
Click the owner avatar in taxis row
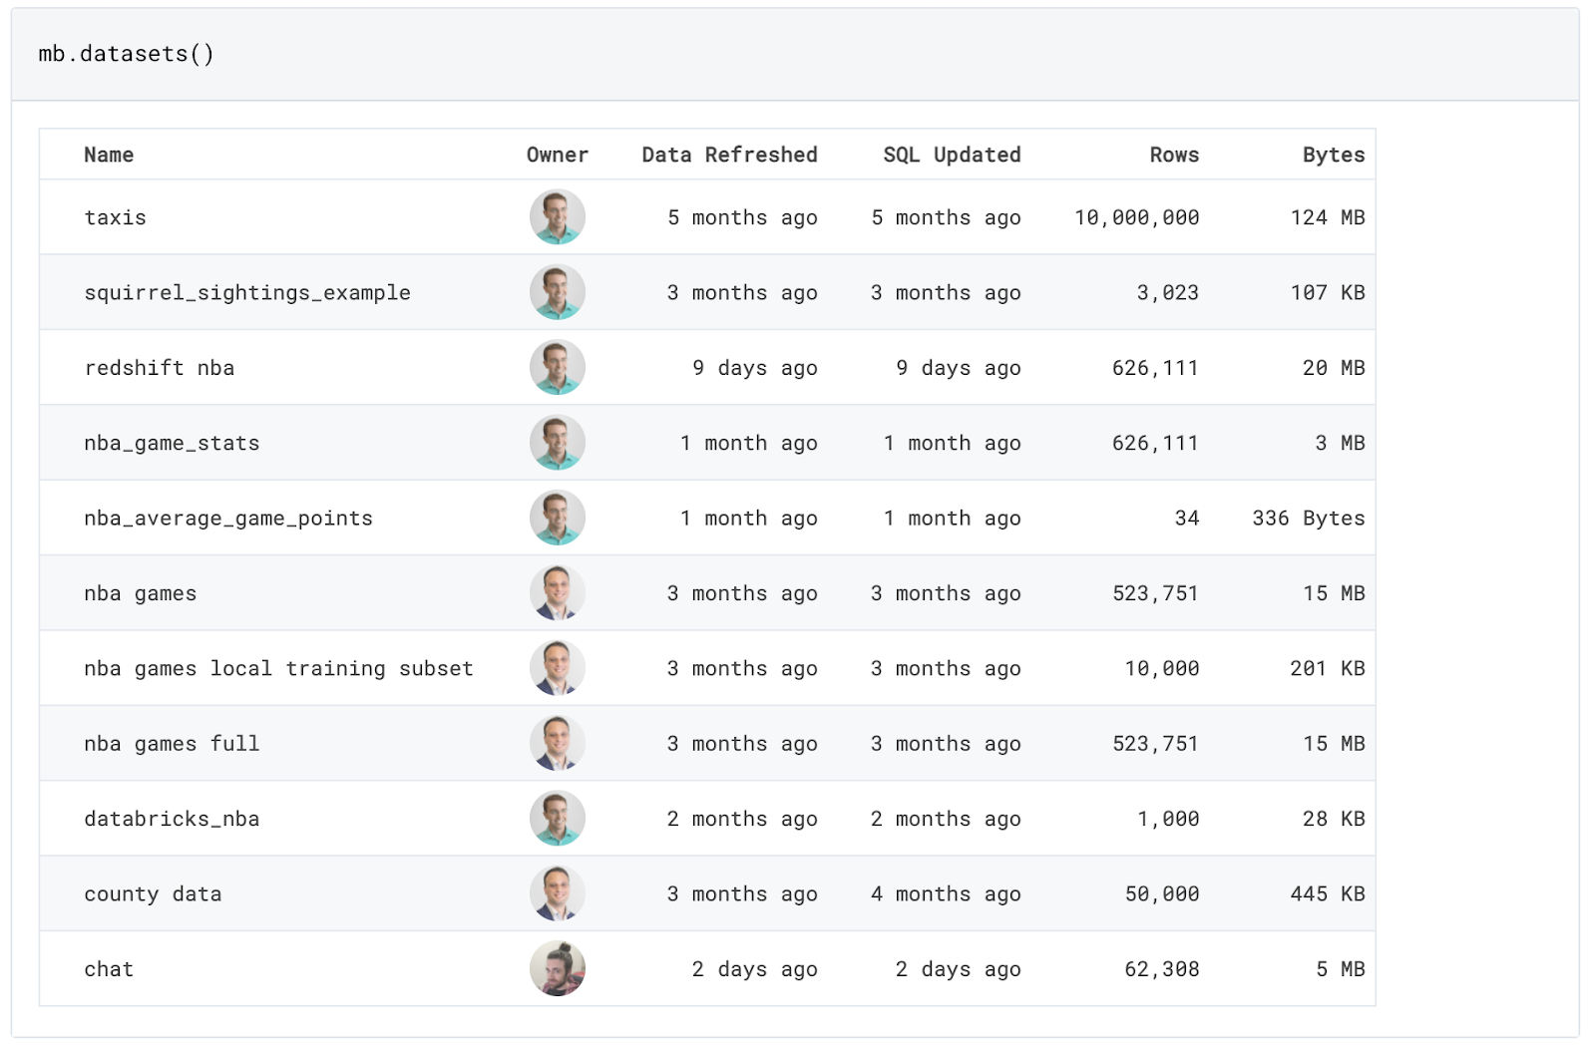point(557,217)
